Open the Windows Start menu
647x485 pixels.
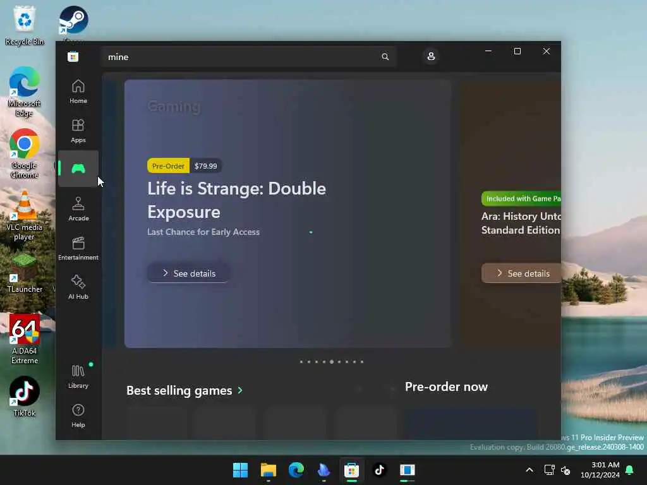(240, 470)
